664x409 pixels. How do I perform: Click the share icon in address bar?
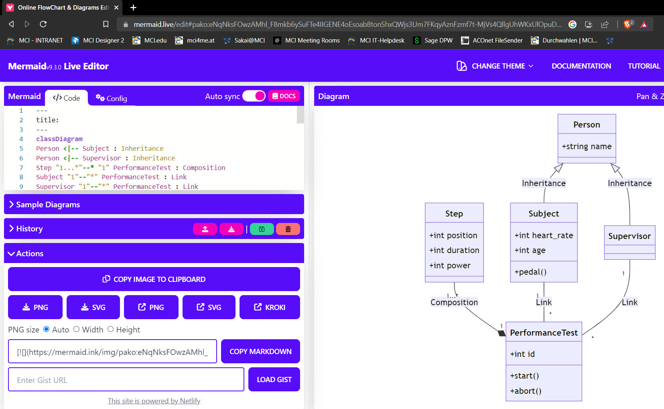click(605, 24)
